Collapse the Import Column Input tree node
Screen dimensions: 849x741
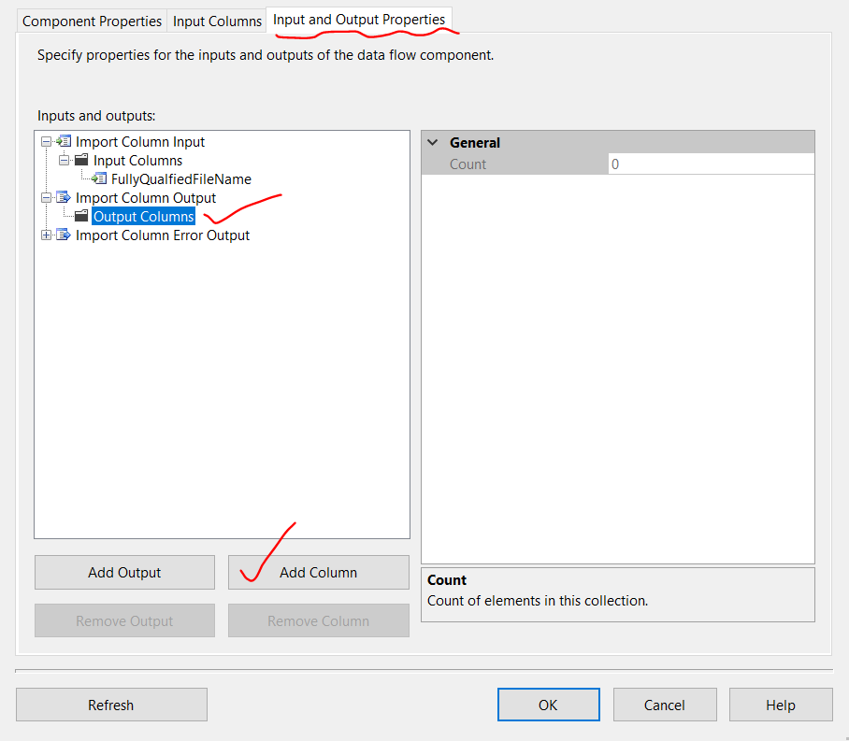point(45,141)
